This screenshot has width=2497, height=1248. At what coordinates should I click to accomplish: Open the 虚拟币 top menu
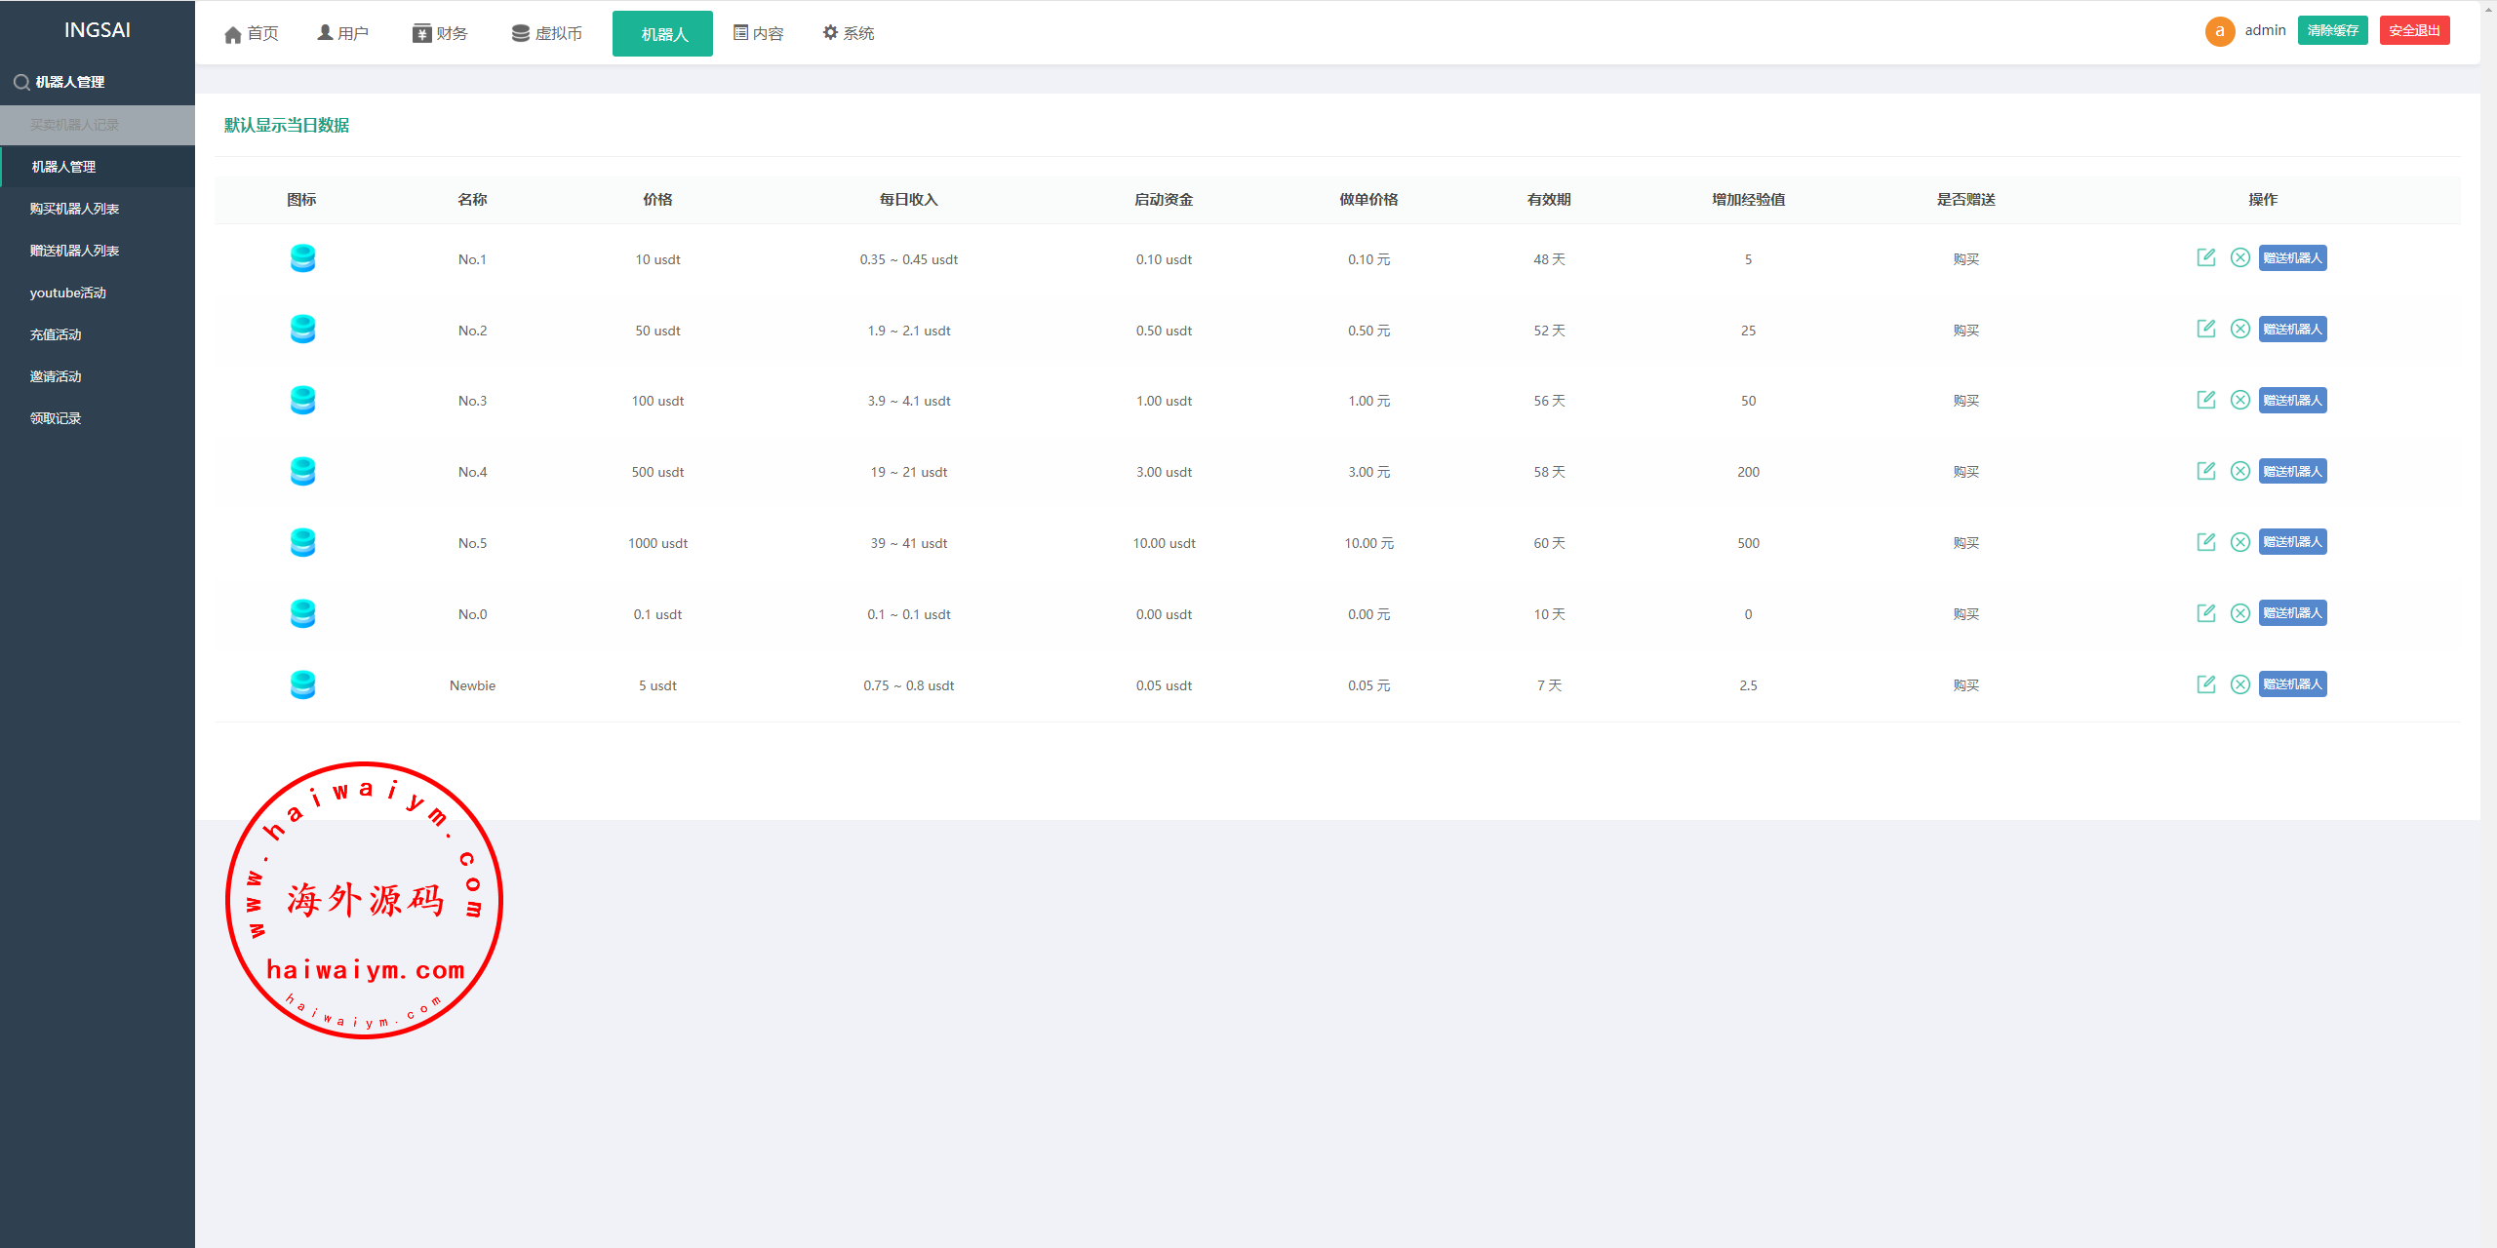547,34
